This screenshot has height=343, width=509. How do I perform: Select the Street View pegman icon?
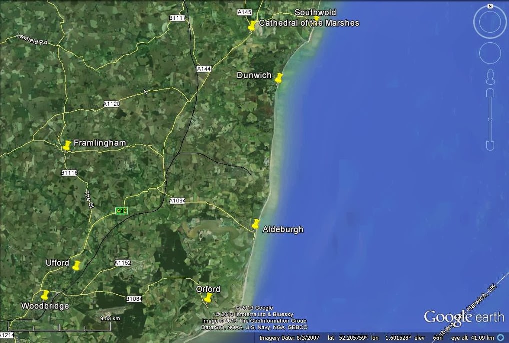(x=490, y=77)
